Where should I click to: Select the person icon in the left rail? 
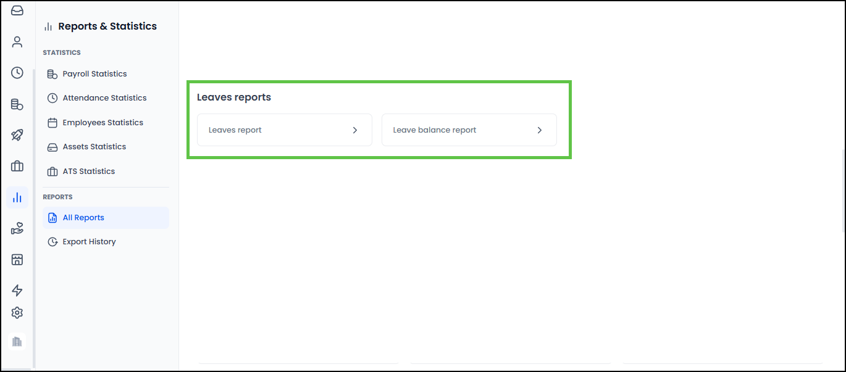pos(17,41)
